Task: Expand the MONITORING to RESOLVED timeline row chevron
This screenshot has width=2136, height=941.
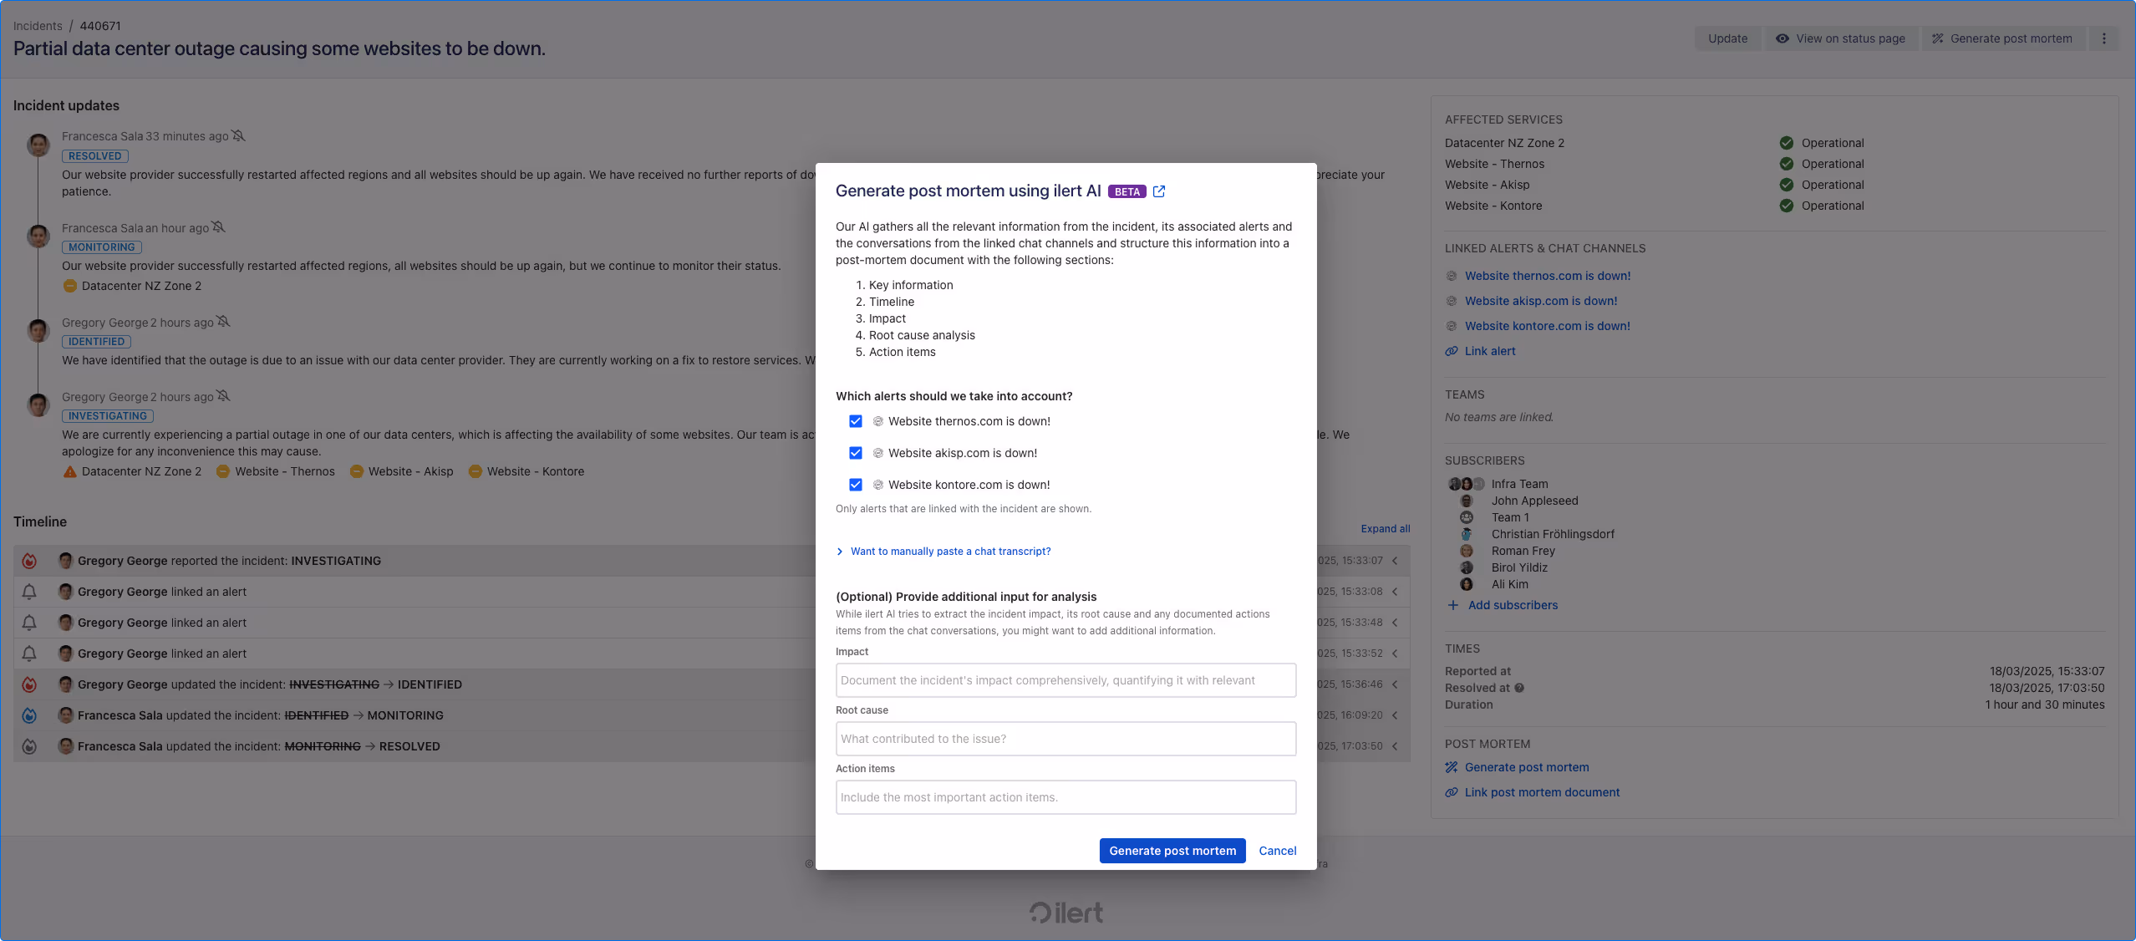Action: click(1396, 745)
